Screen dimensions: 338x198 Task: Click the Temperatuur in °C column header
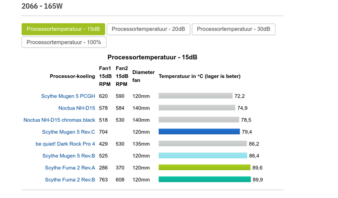click(x=199, y=76)
